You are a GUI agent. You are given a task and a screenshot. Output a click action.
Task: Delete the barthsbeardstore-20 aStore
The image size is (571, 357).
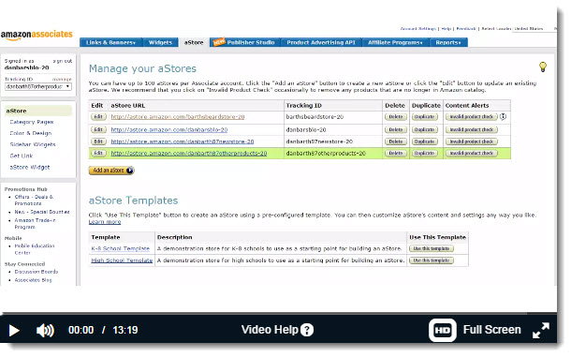coord(396,117)
